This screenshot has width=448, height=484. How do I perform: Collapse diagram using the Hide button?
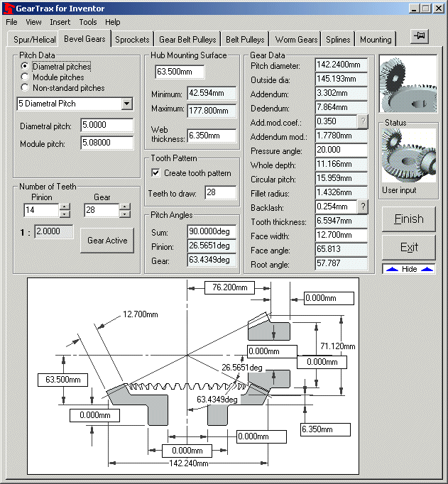tap(408, 270)
